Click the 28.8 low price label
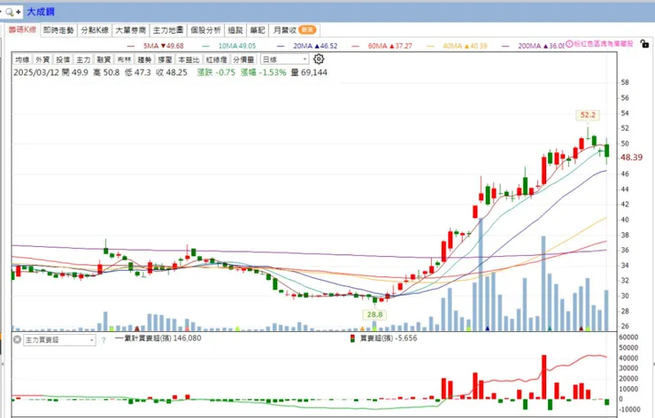655x418 pixels. click(x=374, y=314)
